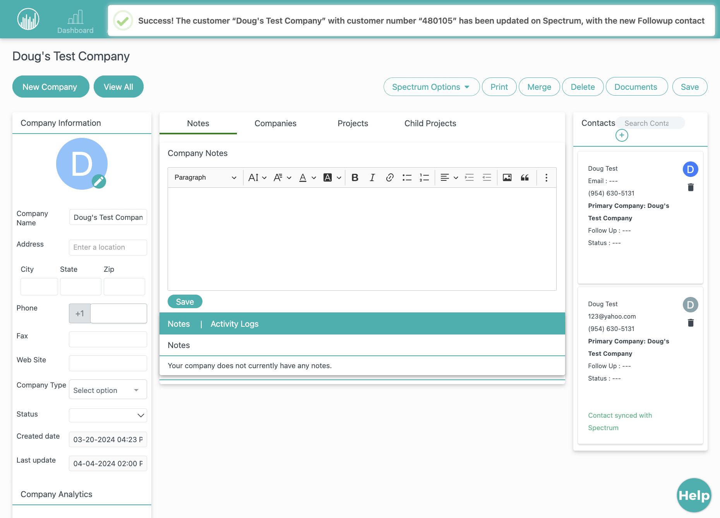Image resolution: width=720 pixels, height=518 pixels.
Task: Open the font background color picker
Action: click(x=332, y=177)
